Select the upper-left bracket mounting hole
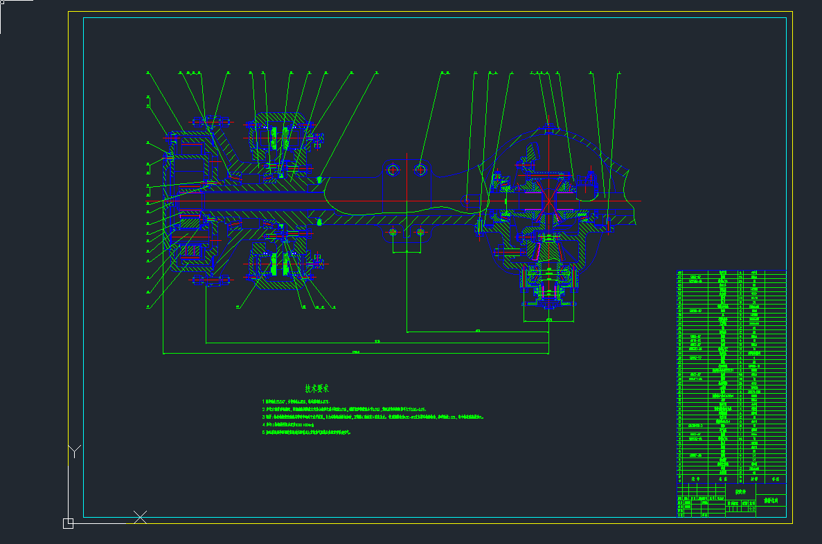822x544 pixels. click(x=393, y=170)
